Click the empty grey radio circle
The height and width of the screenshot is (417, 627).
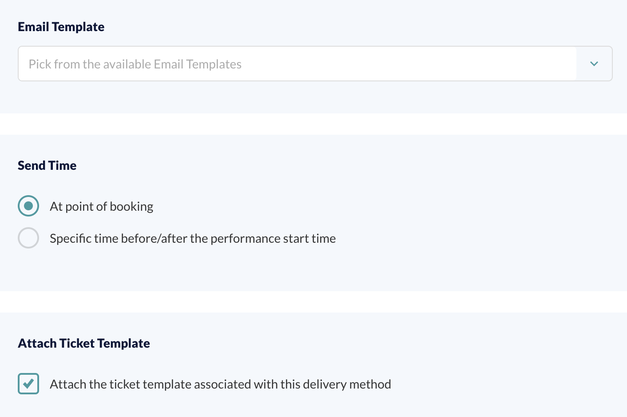pos(28,238)
